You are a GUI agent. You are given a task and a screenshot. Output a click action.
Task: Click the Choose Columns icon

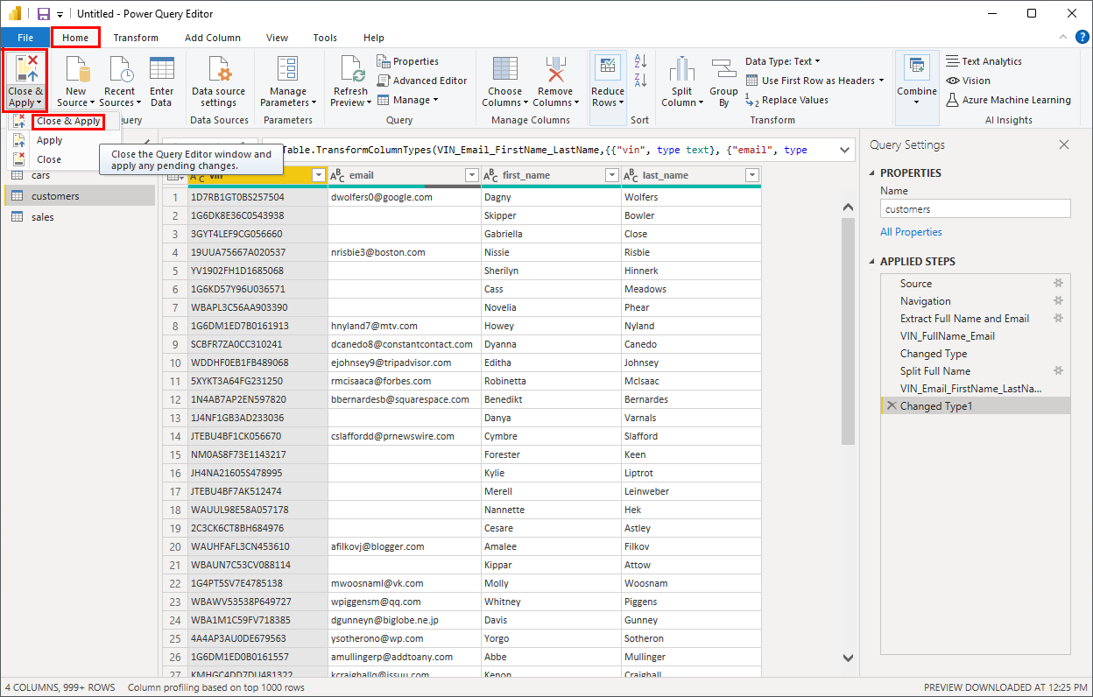pyautogui.click(x=504, y=70)
